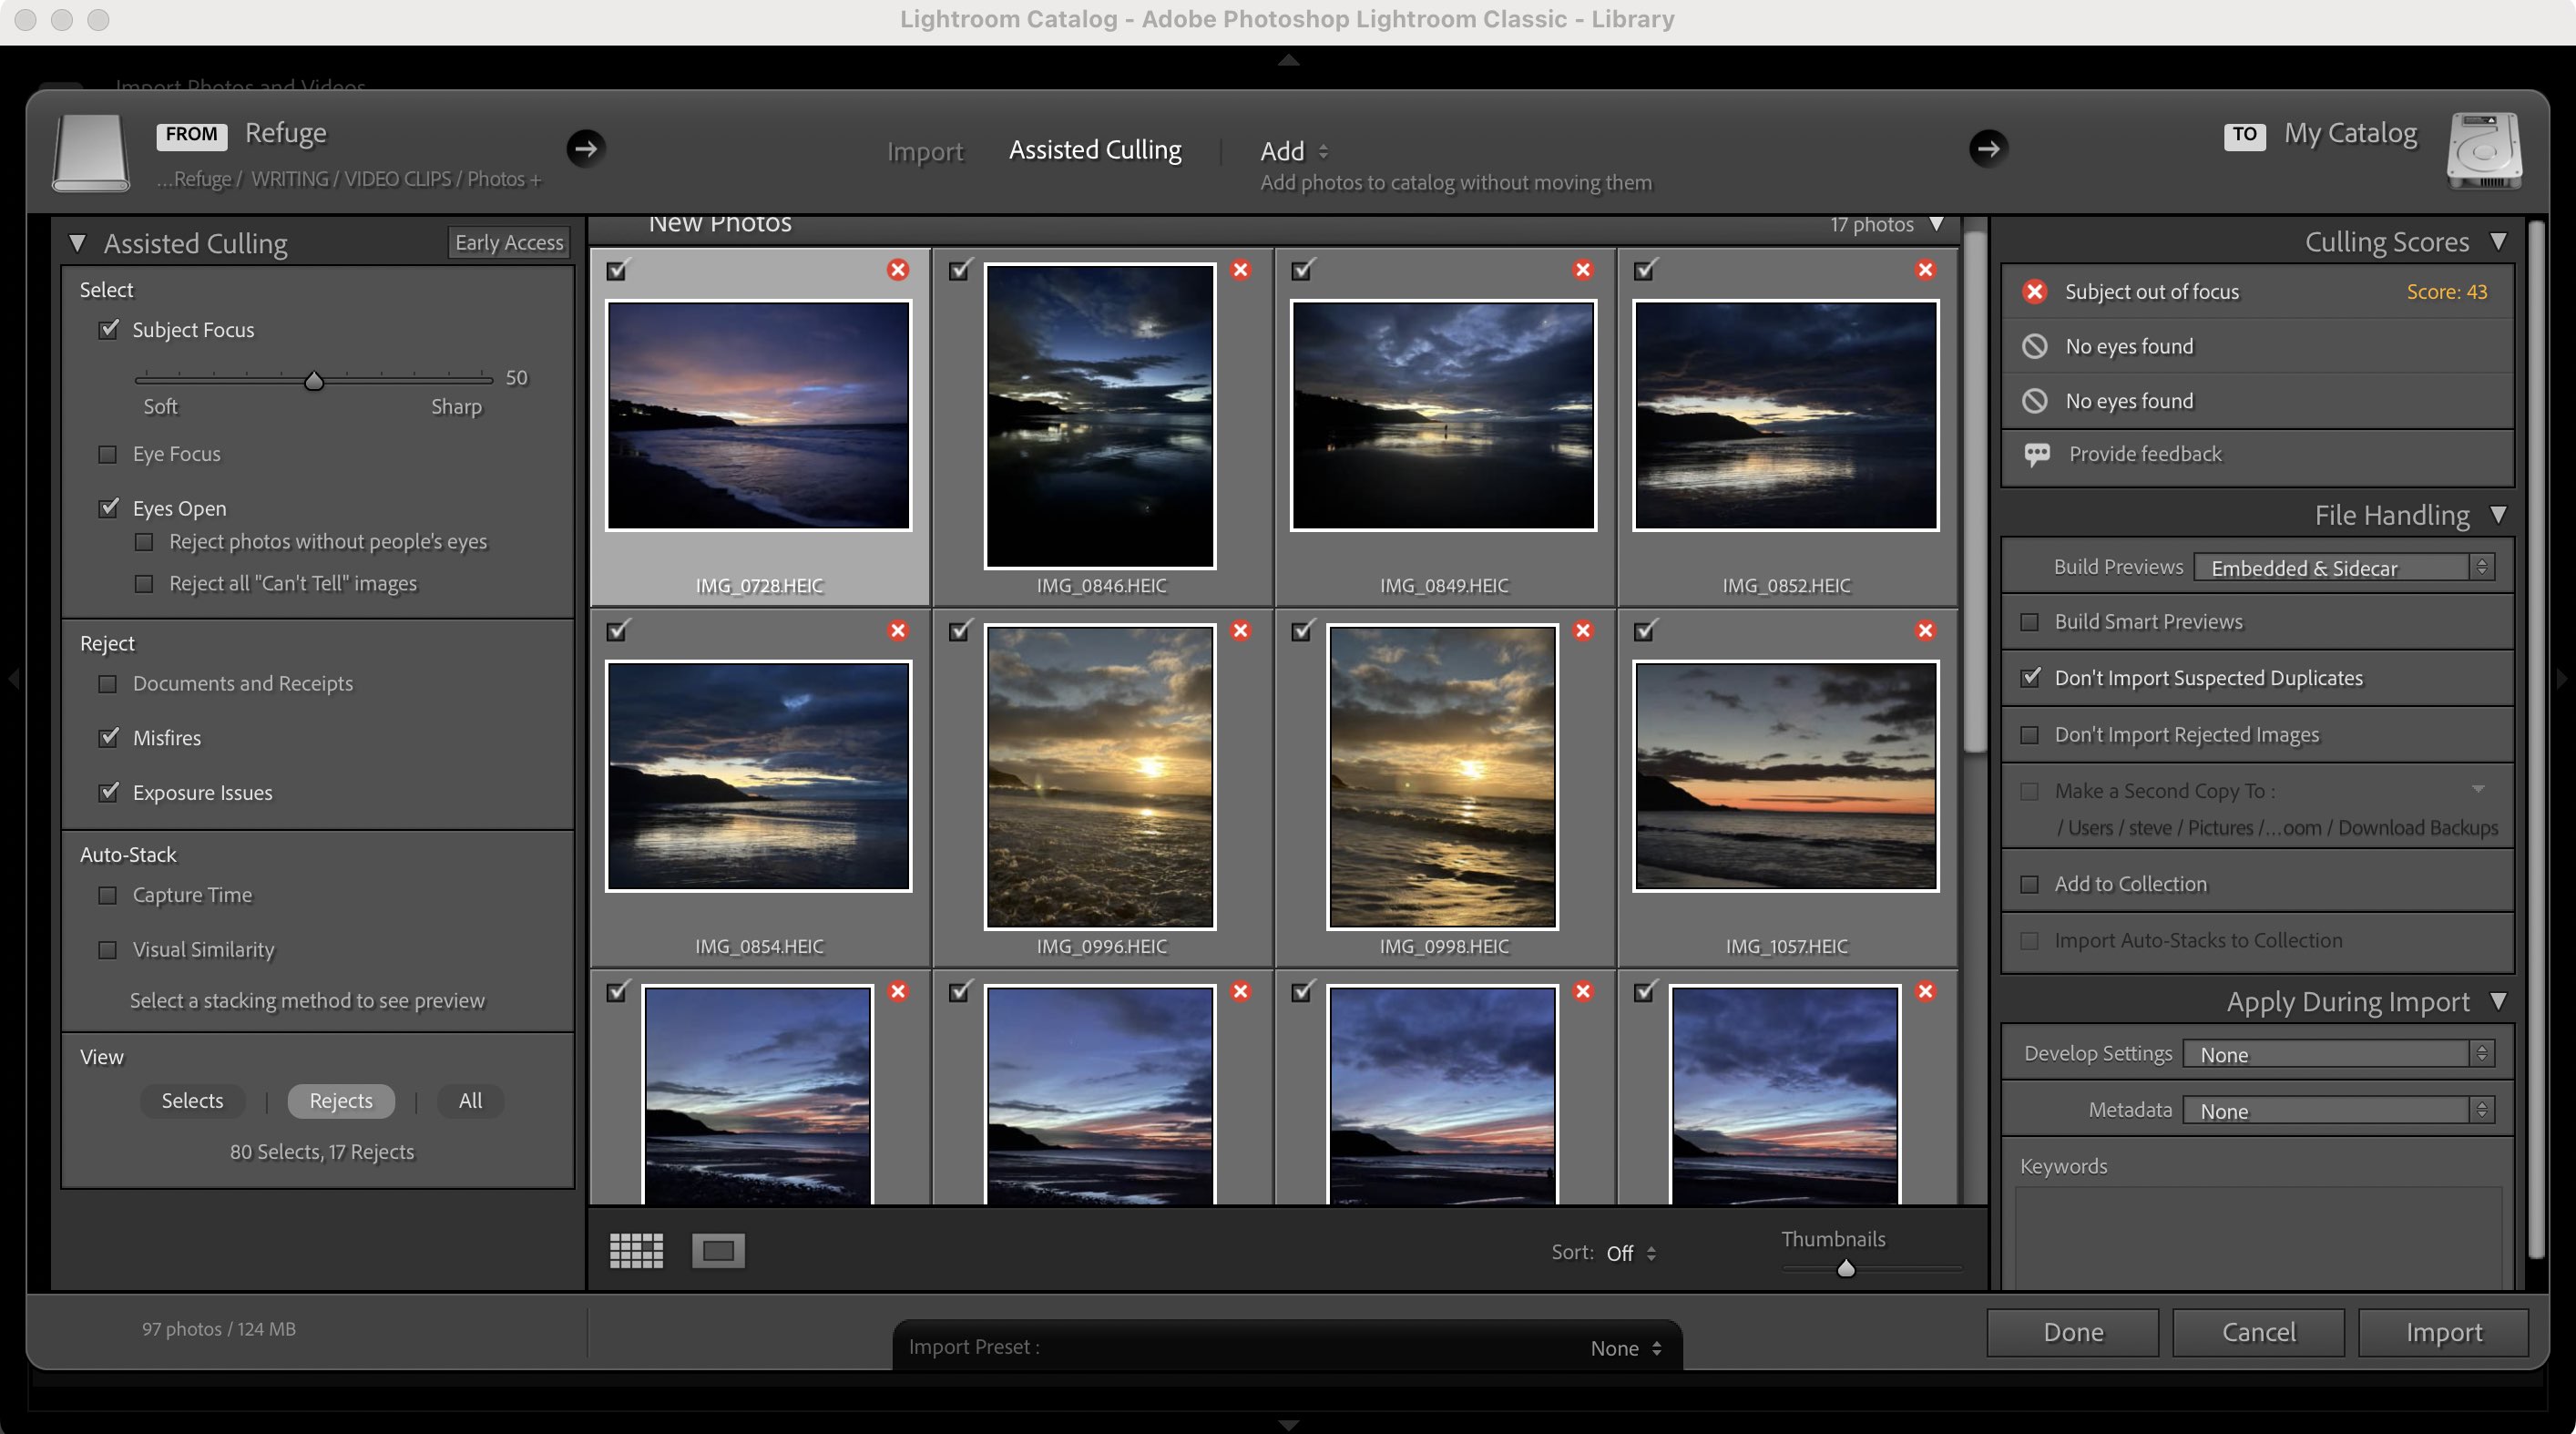2576x1434 pixels.
Task: Uncheck the import checkbox on IMG_0846.HEIC
Action: pyautogui.click(x=960, y=270)
